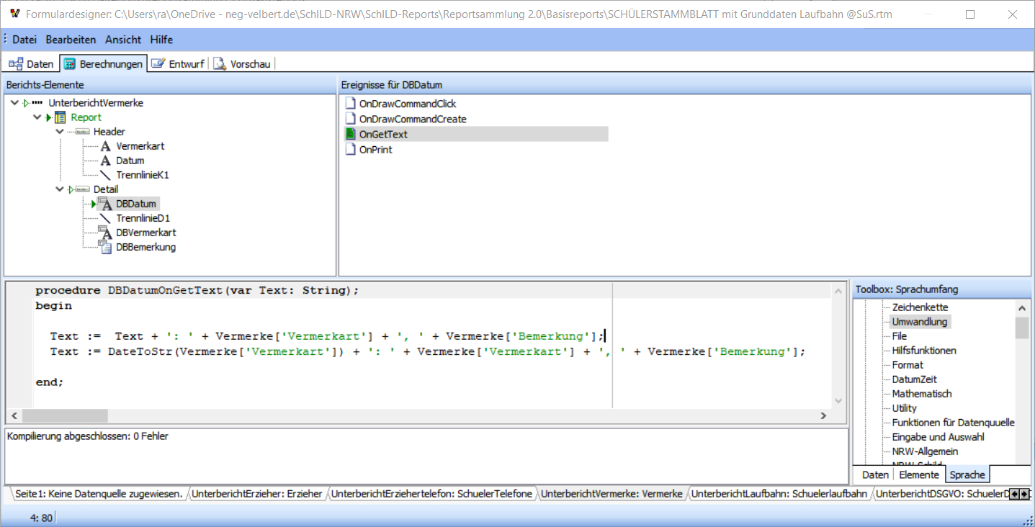This screenshot has height=527, width=1035.
Task: Open the UnterberichtLaufbahn: Schuelerlaufbahn tab
Action: pos(779,494)
